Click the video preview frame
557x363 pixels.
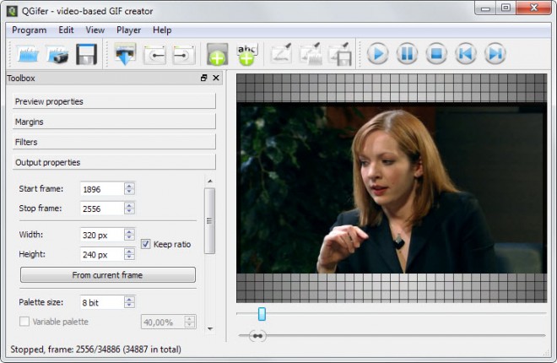coord(392,188)
